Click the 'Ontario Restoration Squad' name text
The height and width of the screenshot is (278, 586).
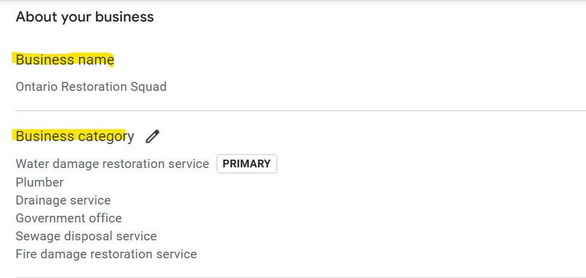(x=91, y=87)
